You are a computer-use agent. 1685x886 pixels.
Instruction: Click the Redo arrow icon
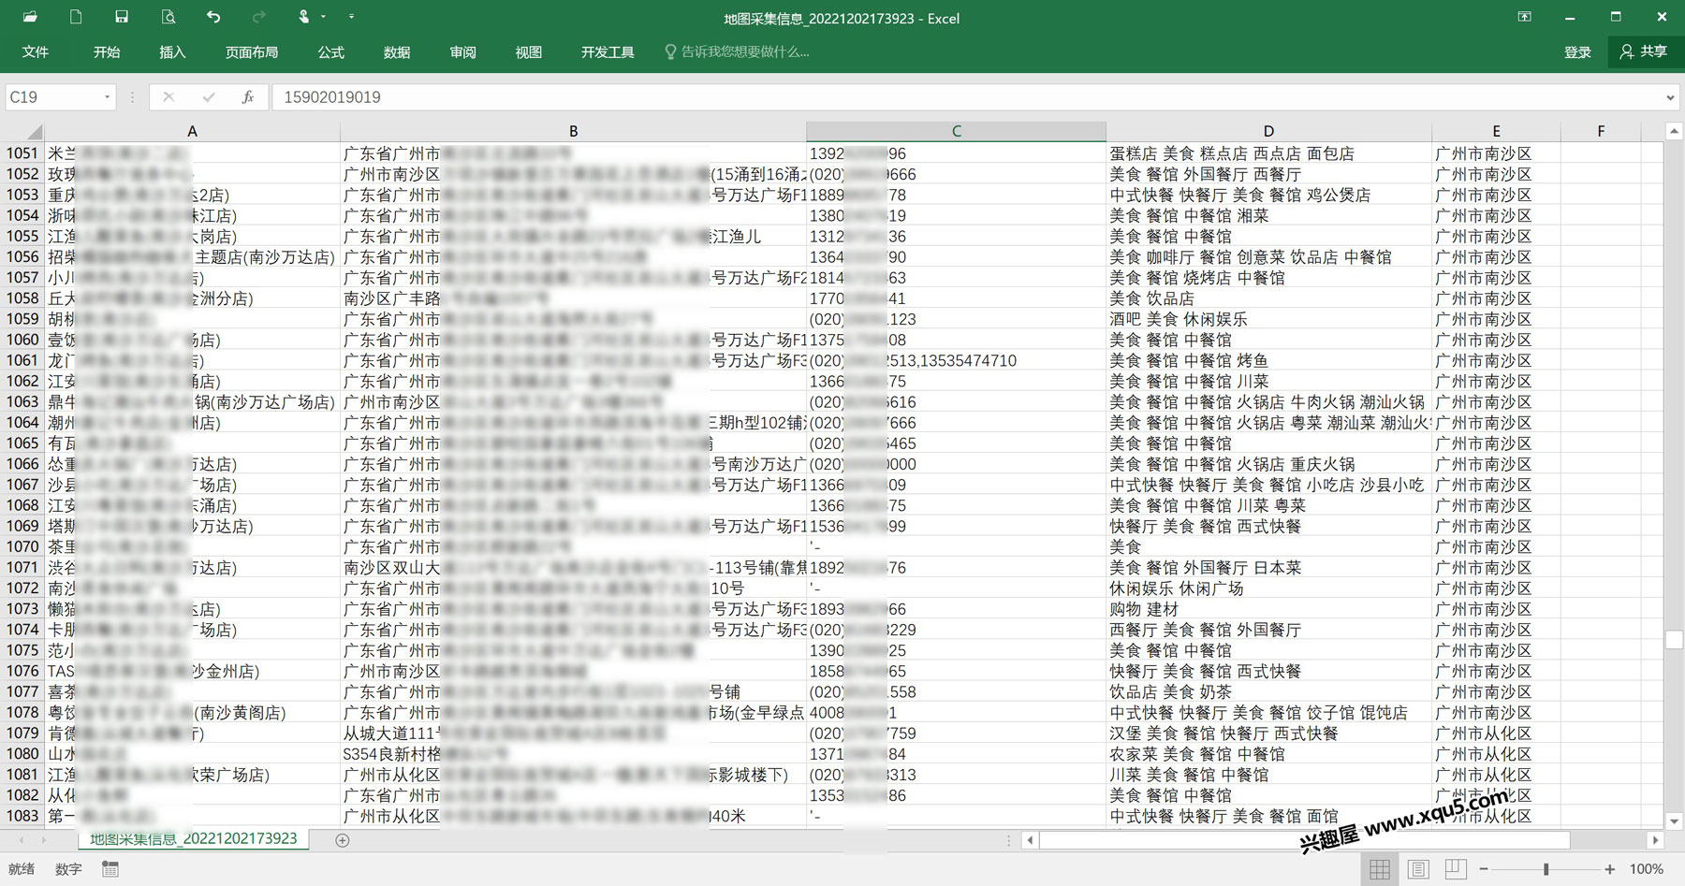(259, 17)
